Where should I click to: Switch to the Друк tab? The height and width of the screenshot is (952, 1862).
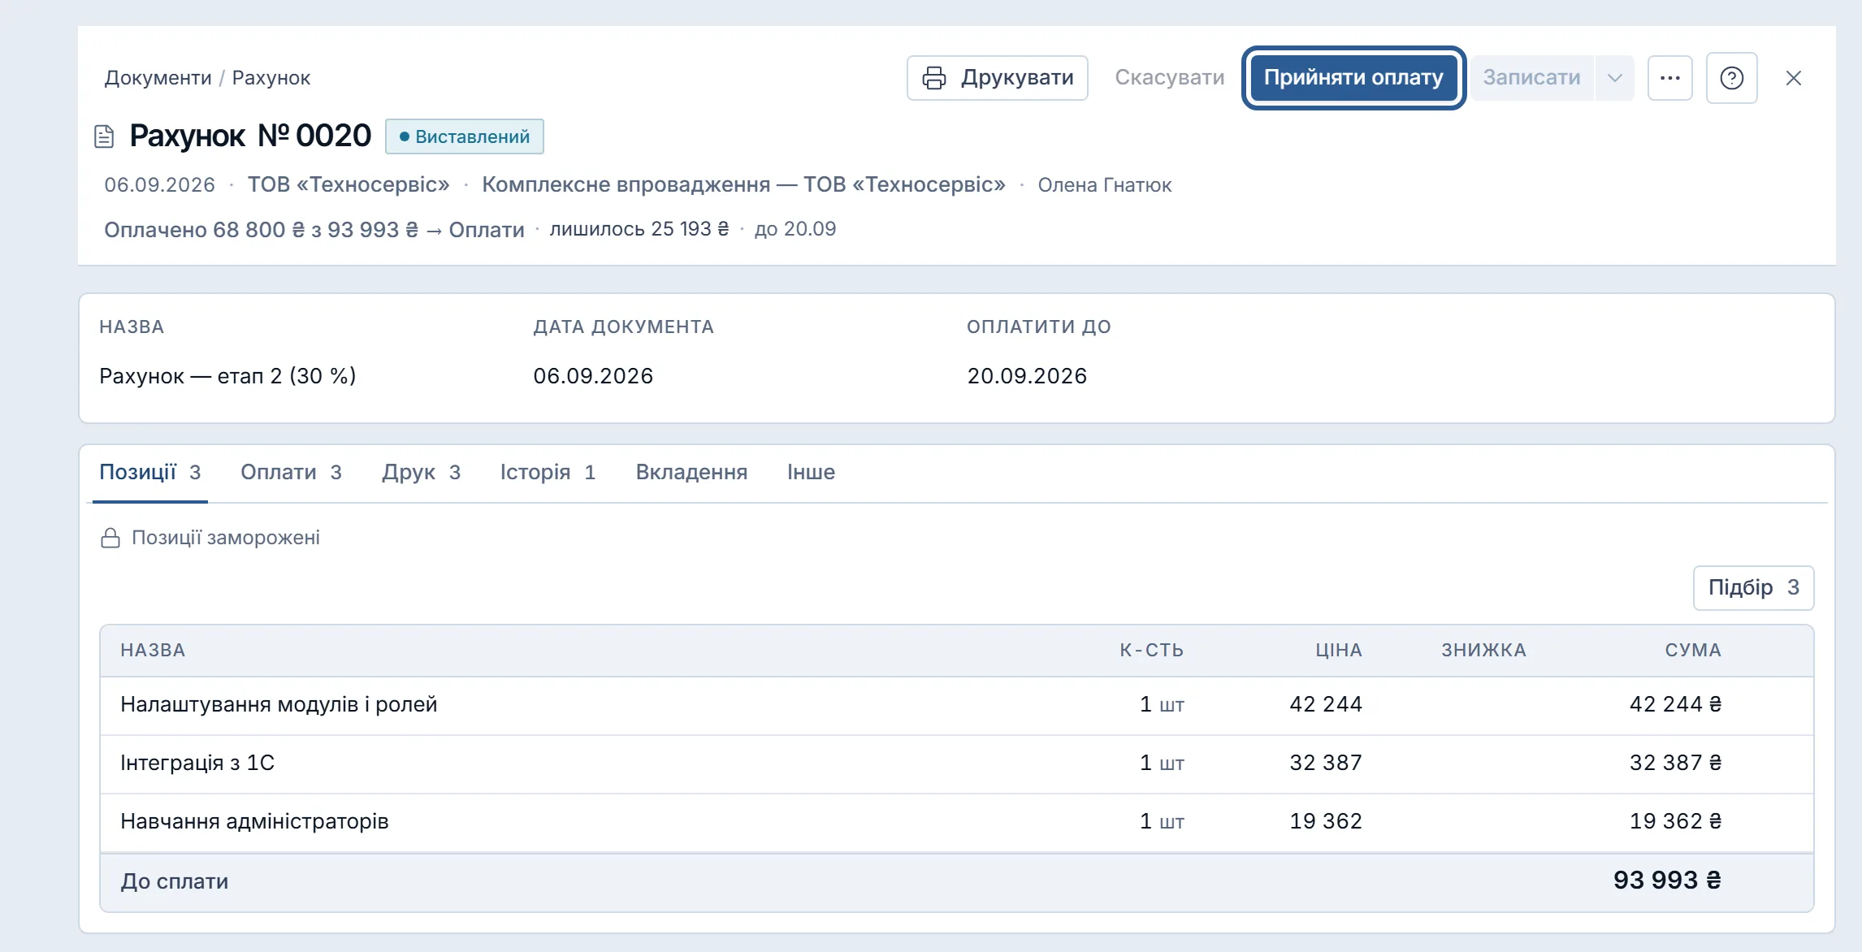click(x=421, y=472)
